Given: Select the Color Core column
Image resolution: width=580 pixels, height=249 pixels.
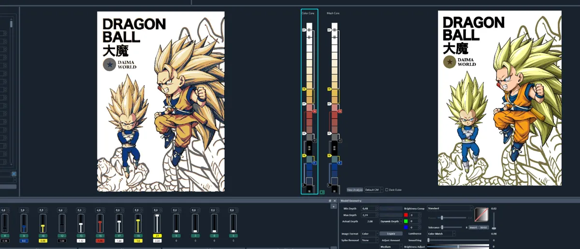Looking at the screenshot, I should [309, 102].
